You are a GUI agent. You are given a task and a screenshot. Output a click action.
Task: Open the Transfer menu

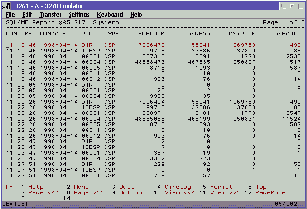click(50, 15)
